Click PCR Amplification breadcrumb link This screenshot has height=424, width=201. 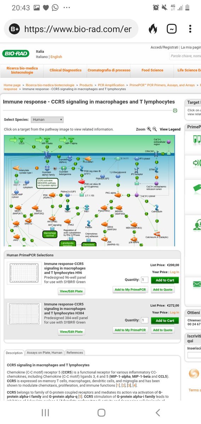coord(111,85)
